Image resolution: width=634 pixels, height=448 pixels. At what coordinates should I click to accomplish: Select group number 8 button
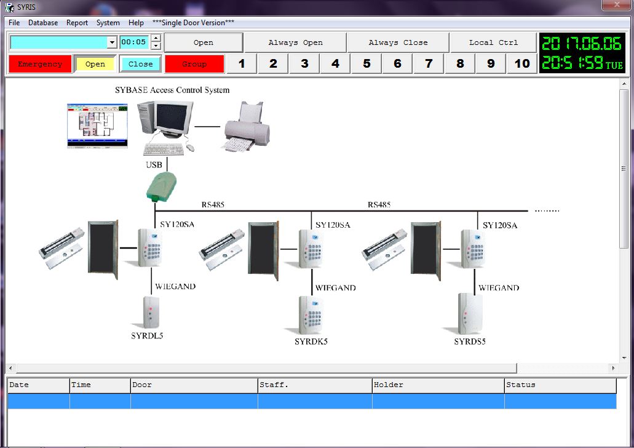(460, 63)
